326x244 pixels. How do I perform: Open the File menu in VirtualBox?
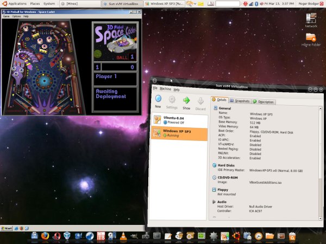[155, 88]
